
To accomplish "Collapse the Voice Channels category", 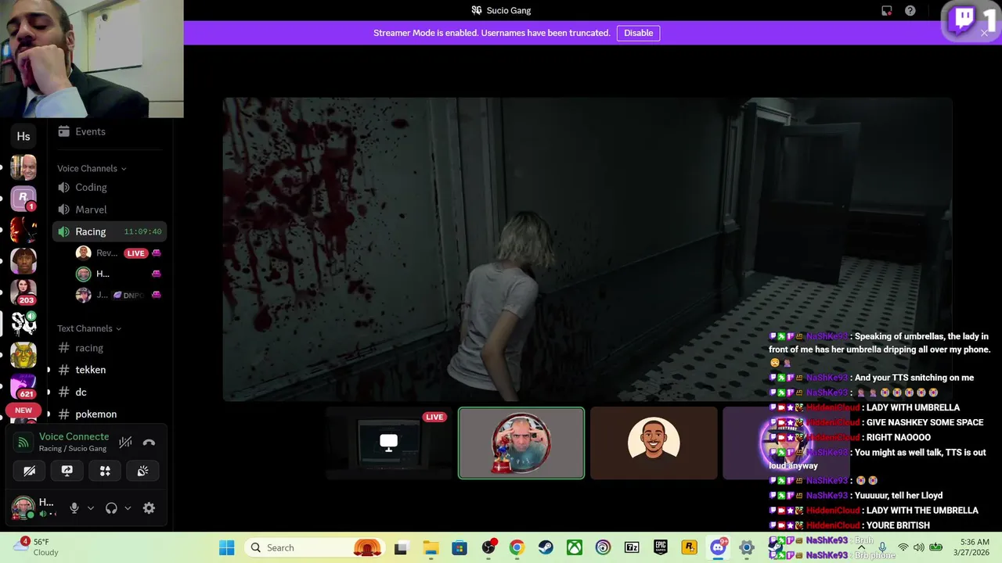I will pos(92,168).
